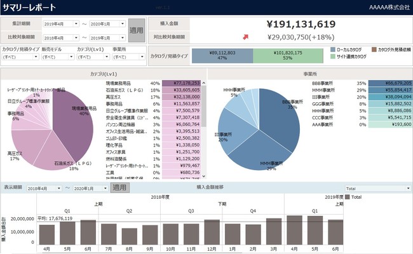Select the 燃料油関係 row
Viewport: 413px width, 254px height.
153,159
